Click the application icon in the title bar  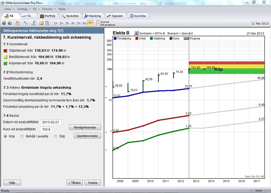click(x=2, y=3)
